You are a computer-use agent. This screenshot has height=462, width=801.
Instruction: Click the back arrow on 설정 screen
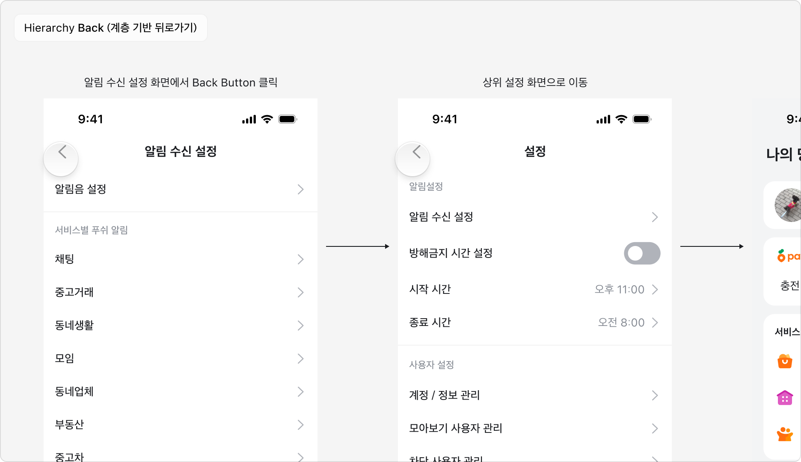point(413,159)
